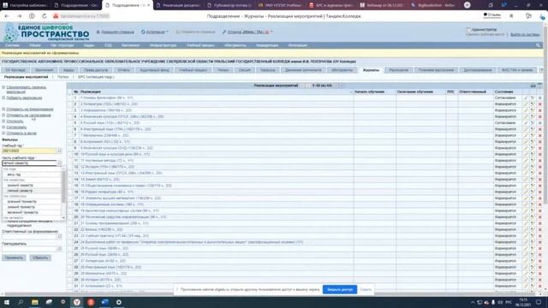Go to previous page arrow before 1-50 pager

click(x=307, y=86)
